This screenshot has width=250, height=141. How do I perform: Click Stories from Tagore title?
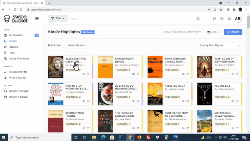[75, 114]
